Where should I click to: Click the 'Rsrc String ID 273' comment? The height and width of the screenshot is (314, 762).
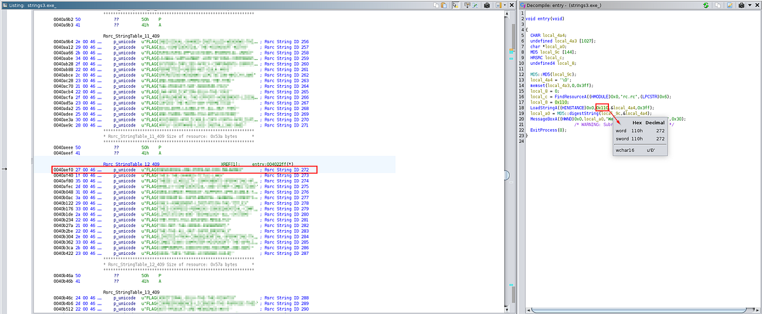[285, 175]
